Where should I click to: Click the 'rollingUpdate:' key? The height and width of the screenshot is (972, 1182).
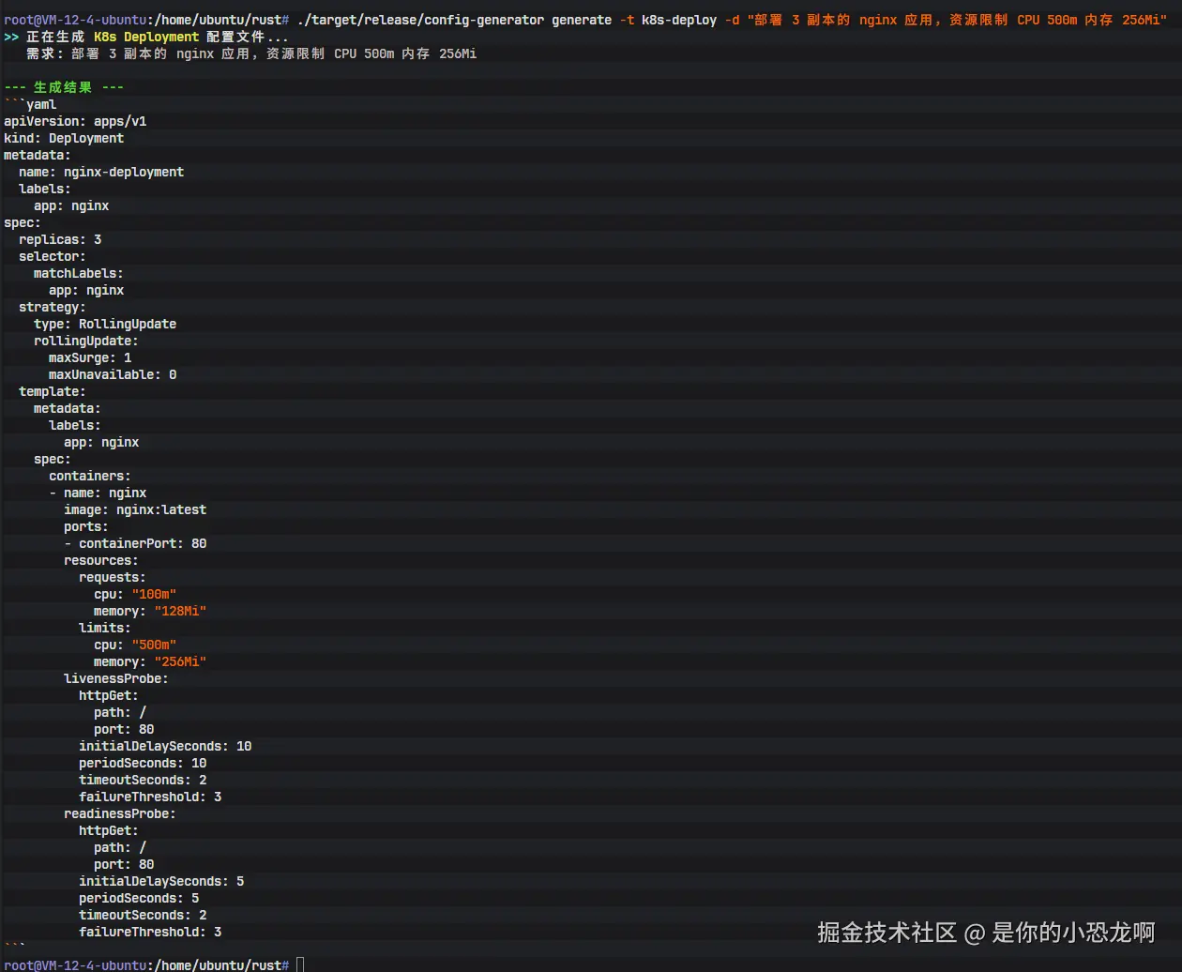click(x=86, y=341)
